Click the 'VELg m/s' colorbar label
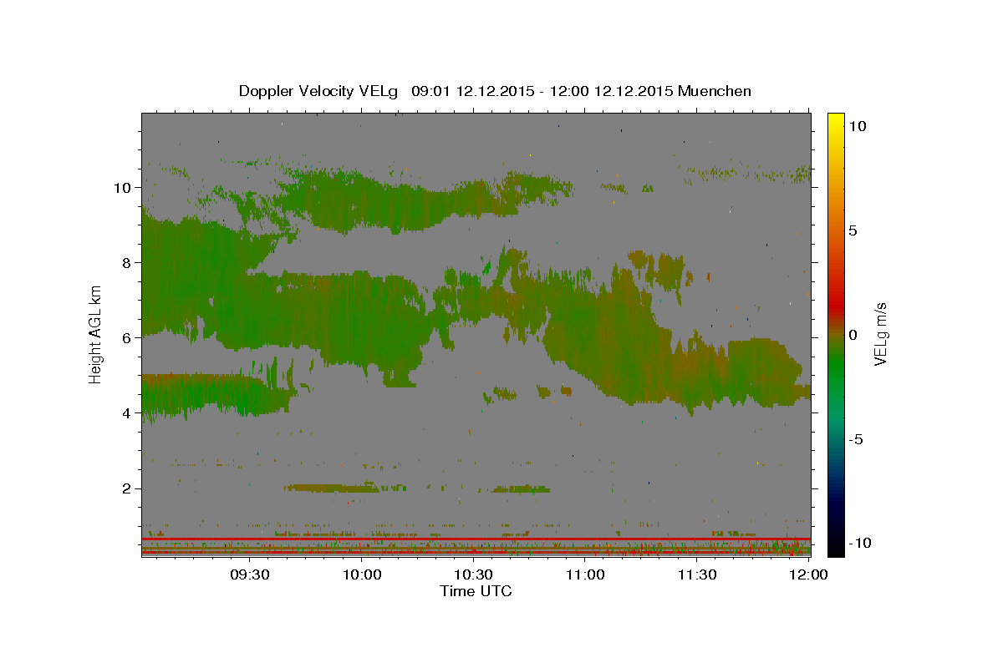 [880, 334]
